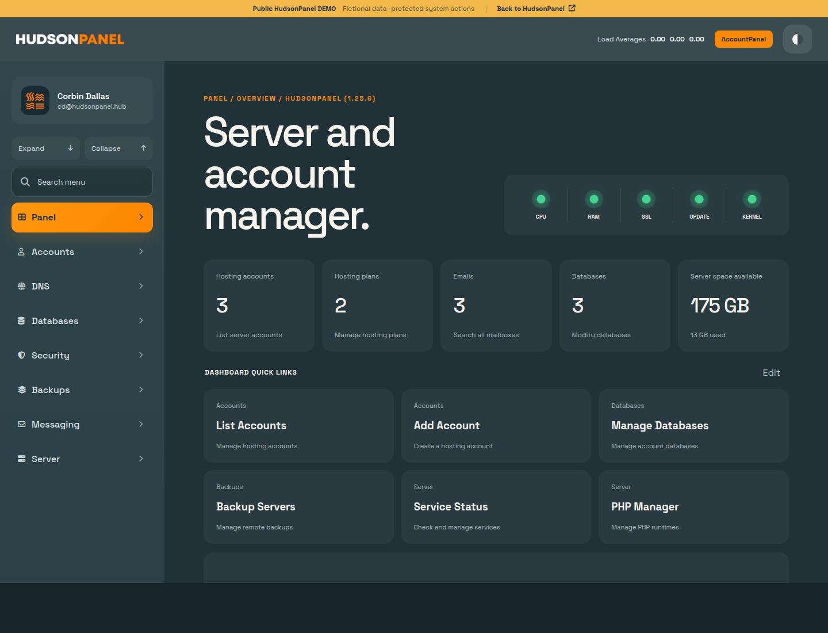Click the DNS globe icon

[21, 286]
